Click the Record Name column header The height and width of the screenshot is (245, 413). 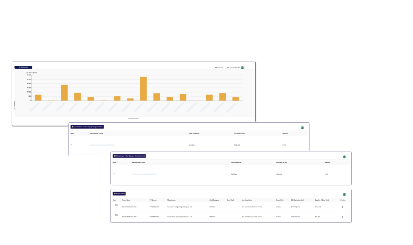(x=126, y=200)
